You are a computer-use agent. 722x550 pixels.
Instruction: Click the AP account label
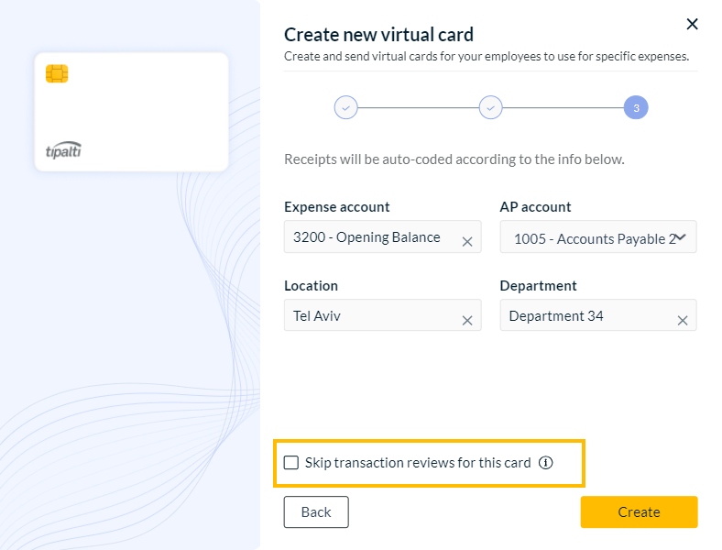[x=535, y=207]
